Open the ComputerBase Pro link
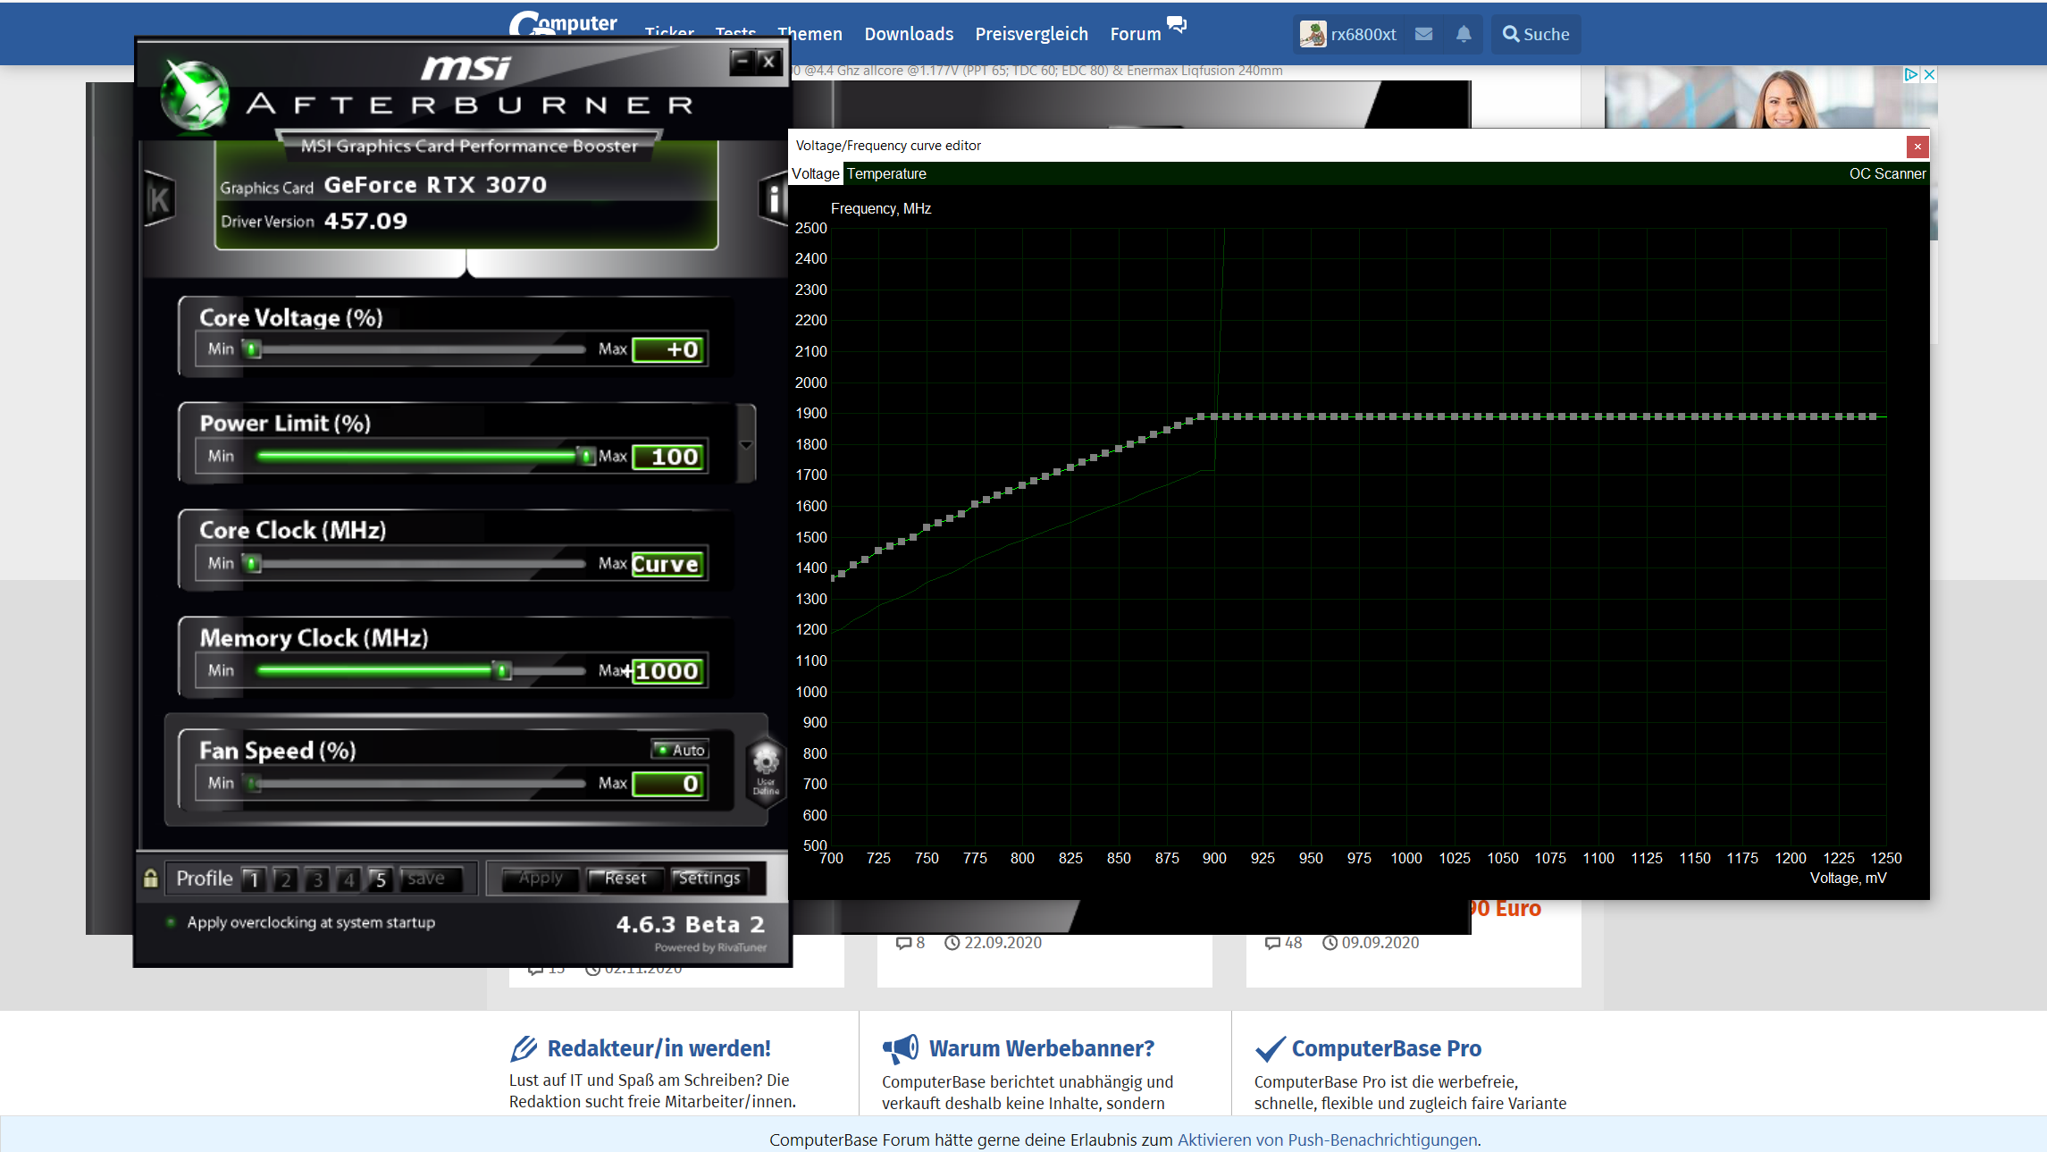2047x1152 pixels. click(x=1386, y=1048)
